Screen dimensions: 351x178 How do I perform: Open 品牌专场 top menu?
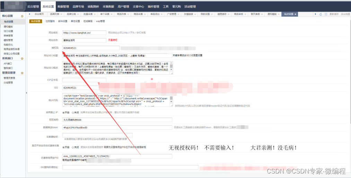78,7
